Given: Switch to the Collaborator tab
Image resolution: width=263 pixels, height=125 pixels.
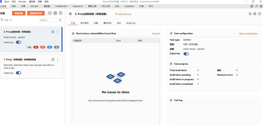Looking at the screenshot, I should coord(61,6).
